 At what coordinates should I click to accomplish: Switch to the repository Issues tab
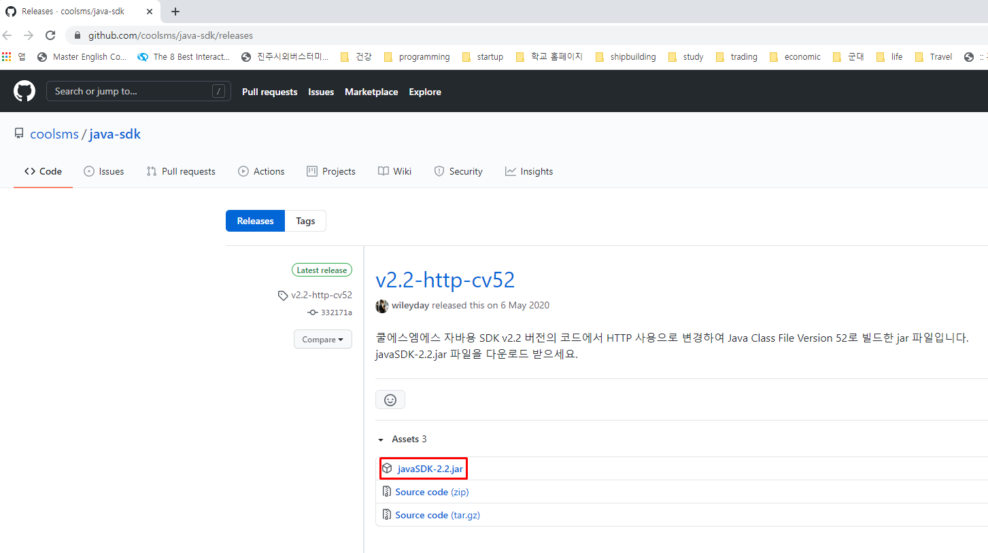(x=103, y=171)
